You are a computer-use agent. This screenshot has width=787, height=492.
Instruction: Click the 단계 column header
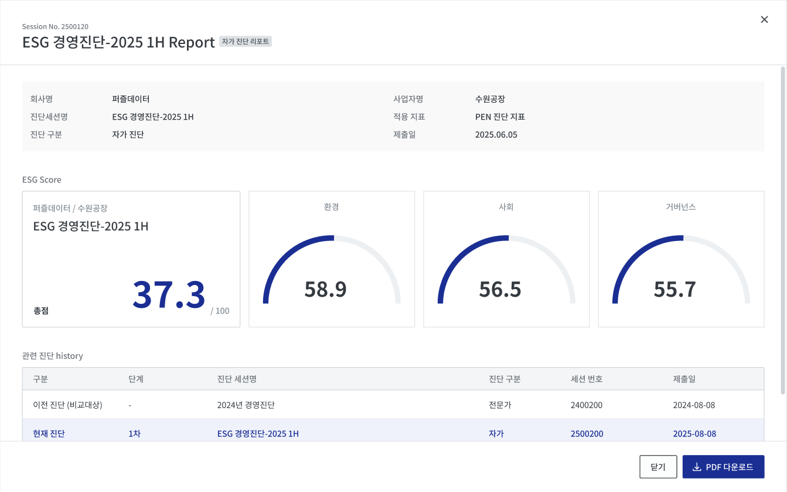[136, 379]
